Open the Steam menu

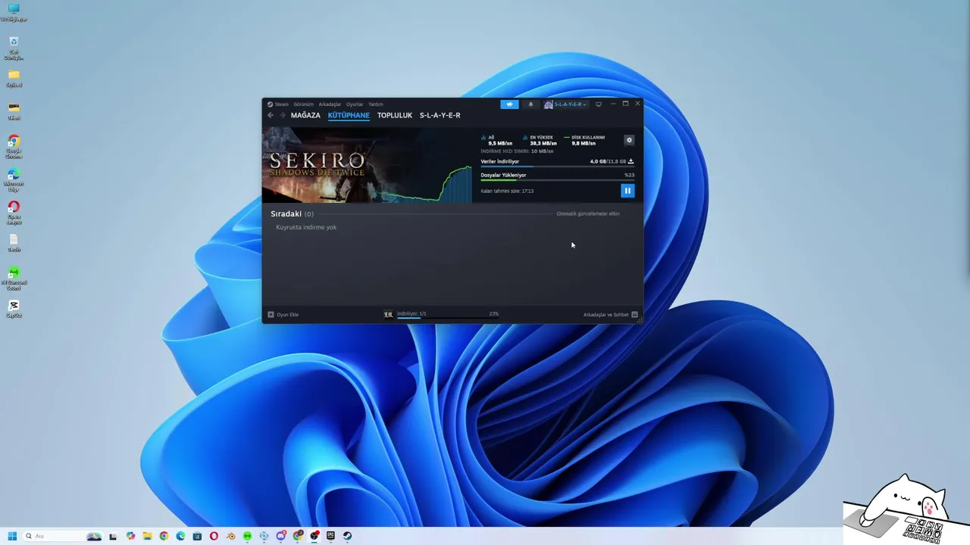tap(281, 104)
